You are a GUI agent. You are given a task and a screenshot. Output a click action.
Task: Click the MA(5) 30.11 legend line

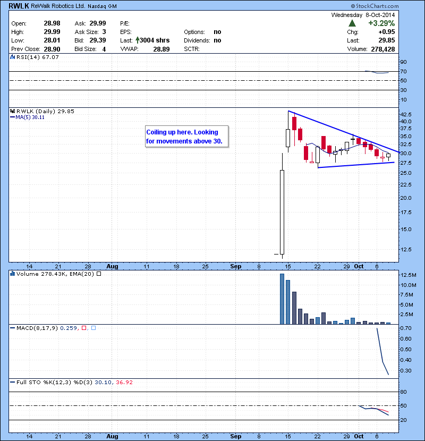coord(12,117)
